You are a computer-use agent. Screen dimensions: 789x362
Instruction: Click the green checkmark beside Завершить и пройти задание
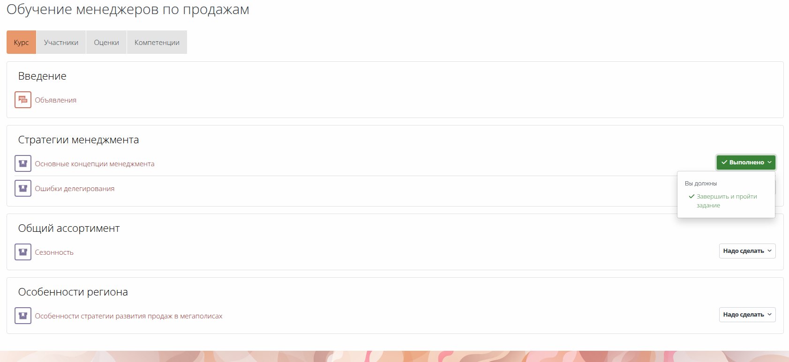[691, 196]
